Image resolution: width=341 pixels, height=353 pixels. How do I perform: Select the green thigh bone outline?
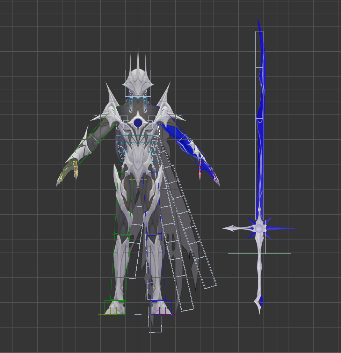[123, 204]
